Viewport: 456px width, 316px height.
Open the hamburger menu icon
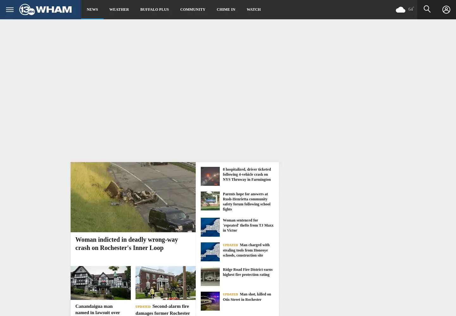(10, 9)
